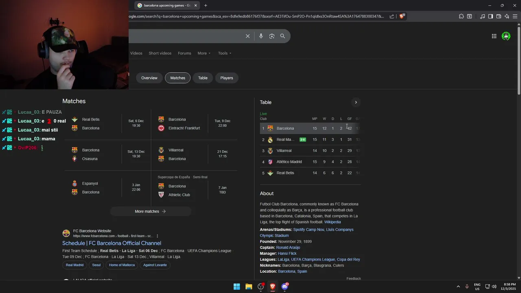Open the Google apps grid

(494, 36)
